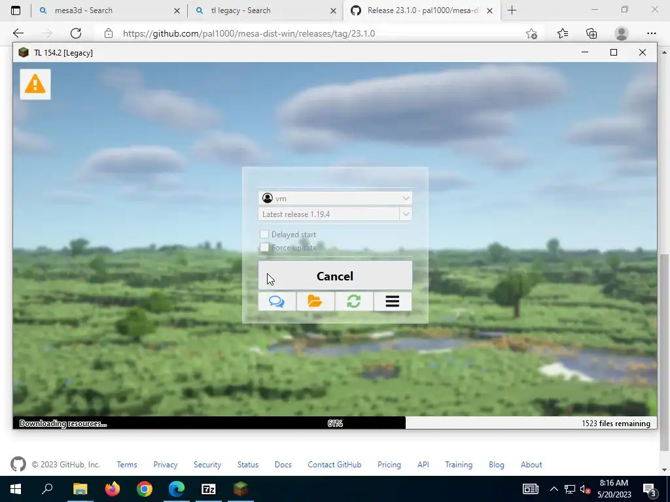Close the Release 23.1.0 tab
Screen dimensions: 670x502
pos(490,10)
